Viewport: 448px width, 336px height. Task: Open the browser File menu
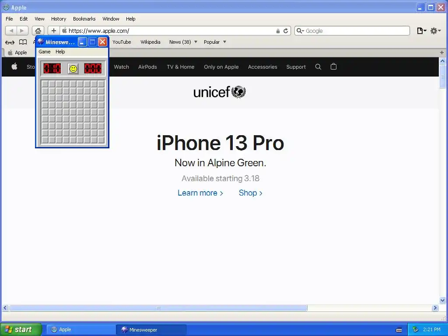pos(9,19)
